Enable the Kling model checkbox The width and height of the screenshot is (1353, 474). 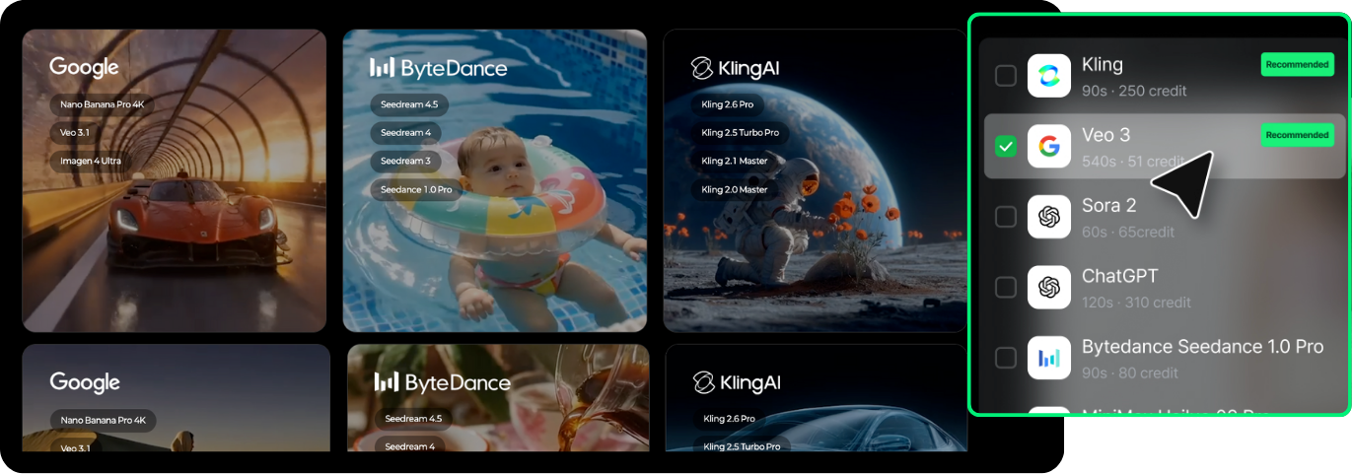tap(1005, 76)
